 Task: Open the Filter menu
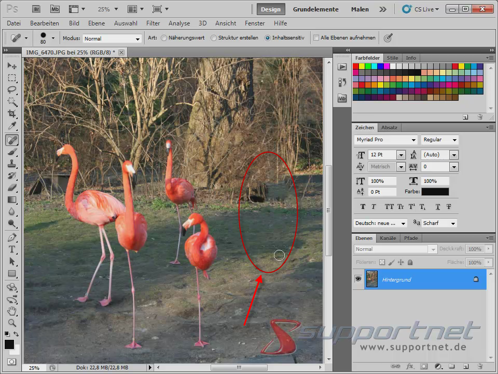pos(153,23)
